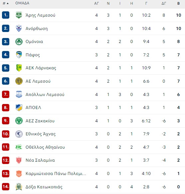The width and height of the screenshot is (185, 194).
Task: Open the Απόλλων Λεμεσού team link
Action: click(45, 94)
